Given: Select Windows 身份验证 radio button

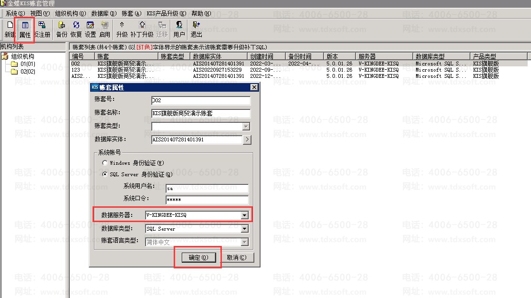Looking at the screenshot, I should [x=104, y=163].
